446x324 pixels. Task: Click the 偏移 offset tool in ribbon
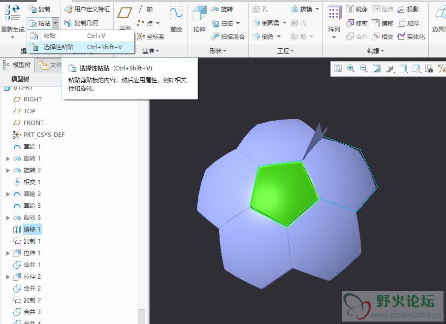coord(383,23)
